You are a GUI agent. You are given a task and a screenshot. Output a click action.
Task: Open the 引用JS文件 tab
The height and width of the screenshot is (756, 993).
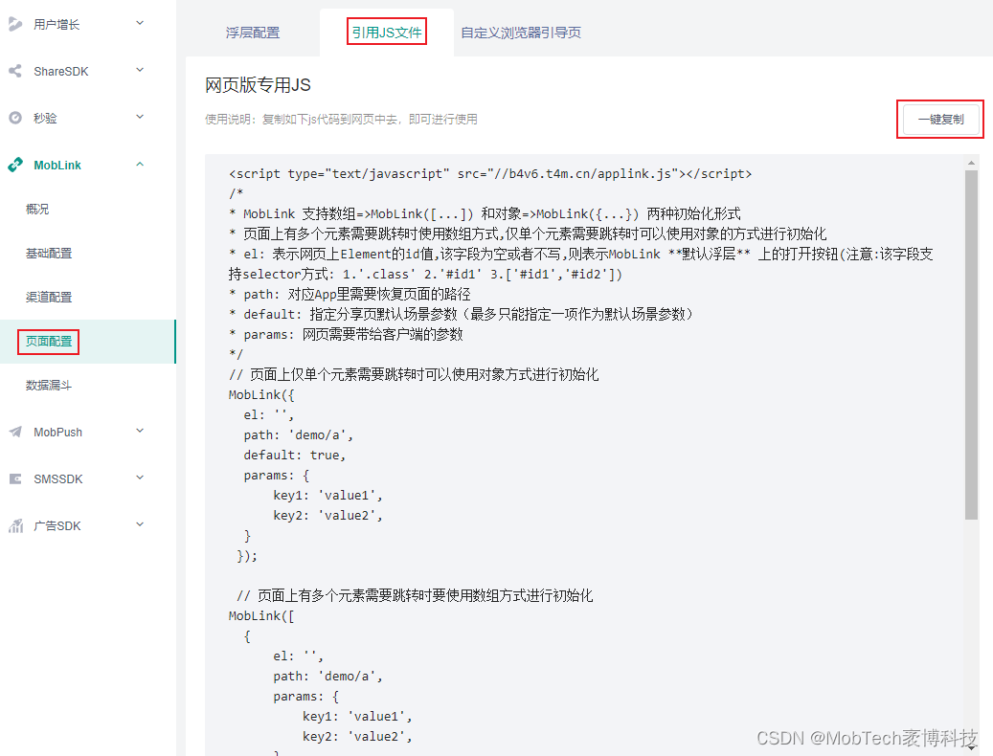tap(387, 32)
